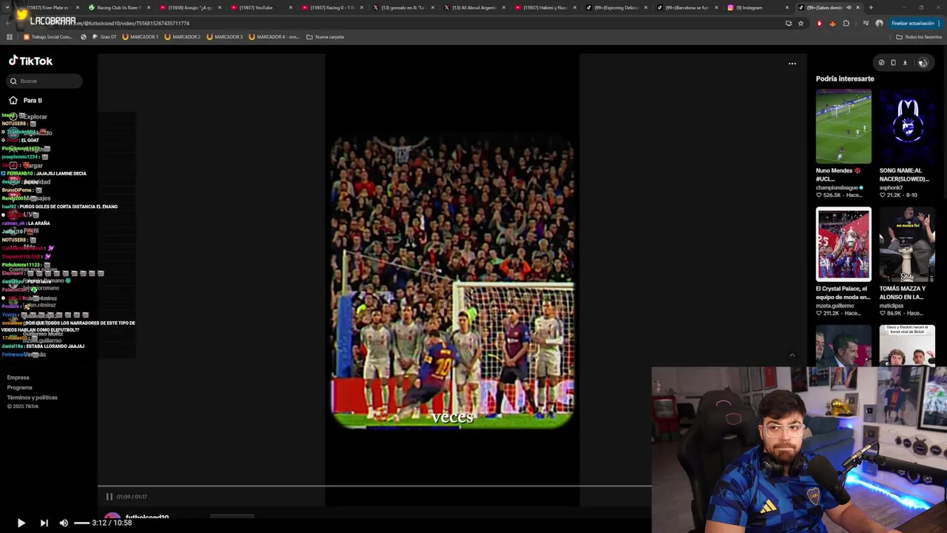Open the SONG NAME:AL NACER thumbnail
The image size is (947, 533).
point(907,126)
